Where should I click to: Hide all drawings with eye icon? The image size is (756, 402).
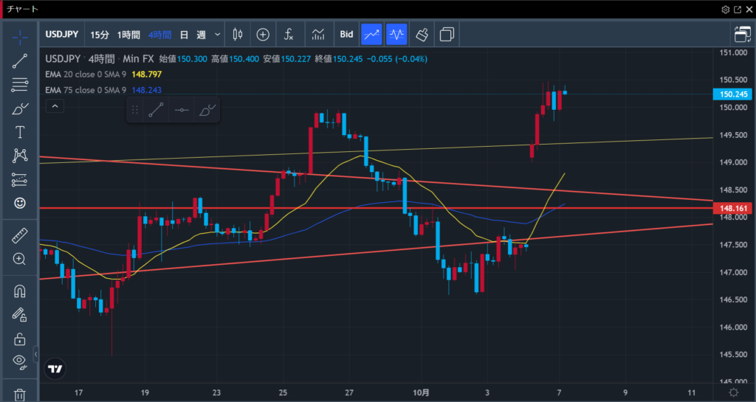tap(20, 361)
